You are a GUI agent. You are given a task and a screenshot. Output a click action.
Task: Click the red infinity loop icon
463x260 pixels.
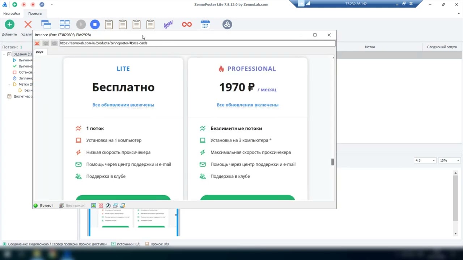tap(187, 25)
